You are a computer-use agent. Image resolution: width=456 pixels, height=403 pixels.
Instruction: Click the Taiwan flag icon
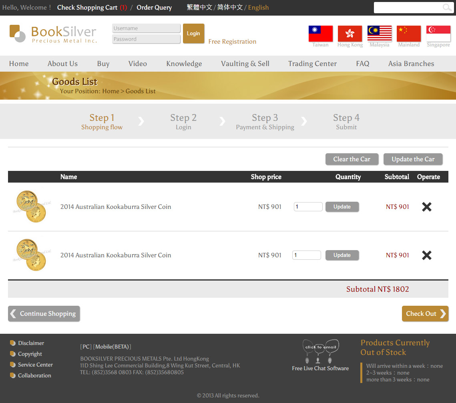pos(320,34)
